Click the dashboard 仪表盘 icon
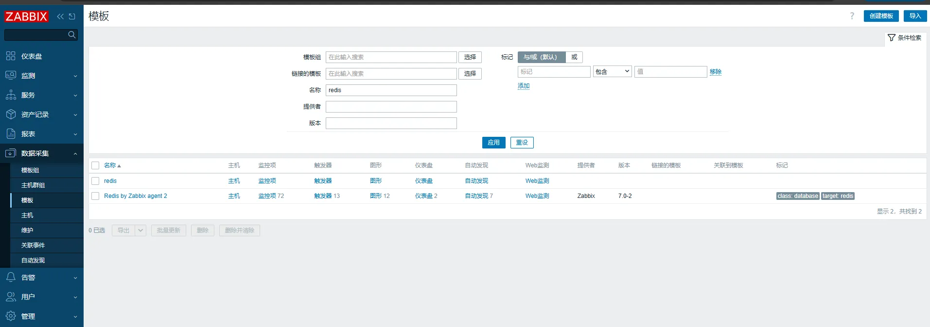The width and height of the screenshot is (930, 327). point(11,56)
